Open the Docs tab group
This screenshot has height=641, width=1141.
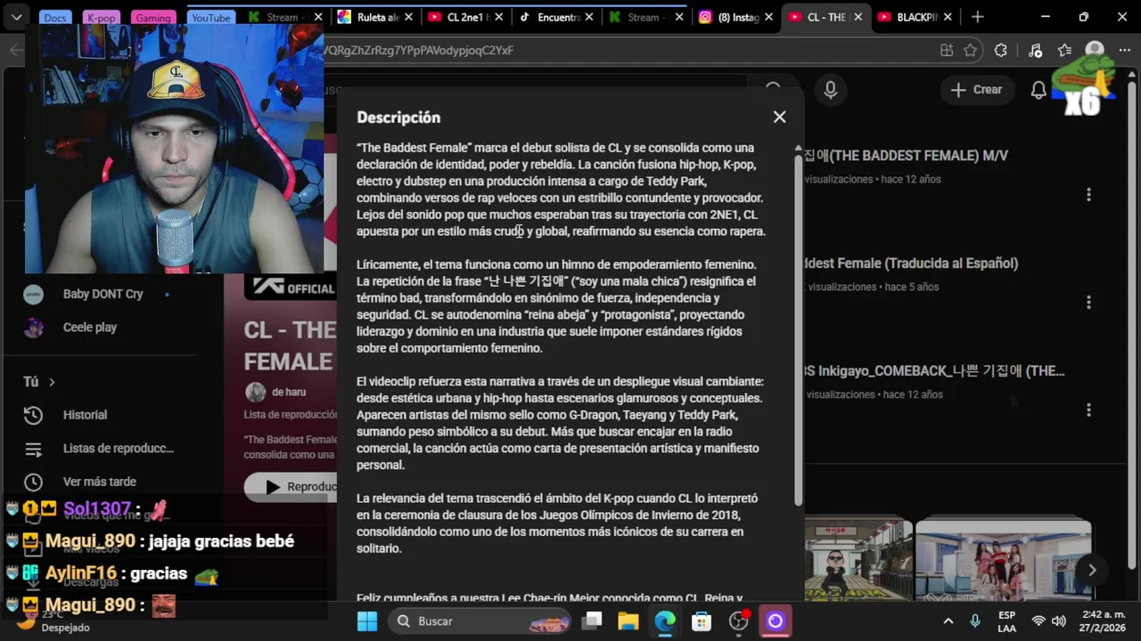click(x=54, y=18)
